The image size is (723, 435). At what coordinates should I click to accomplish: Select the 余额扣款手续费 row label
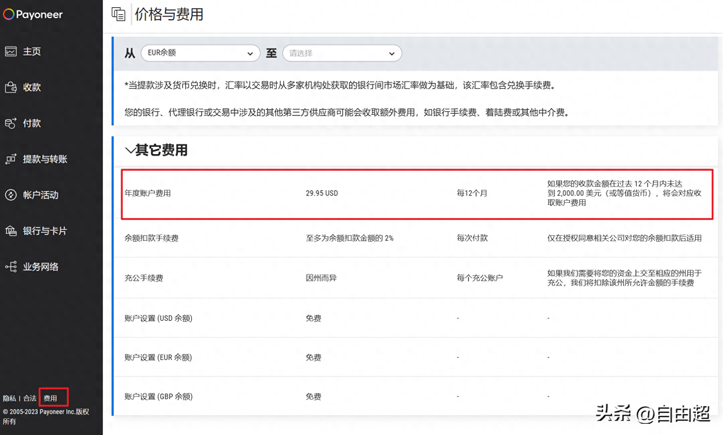(151, 238)
